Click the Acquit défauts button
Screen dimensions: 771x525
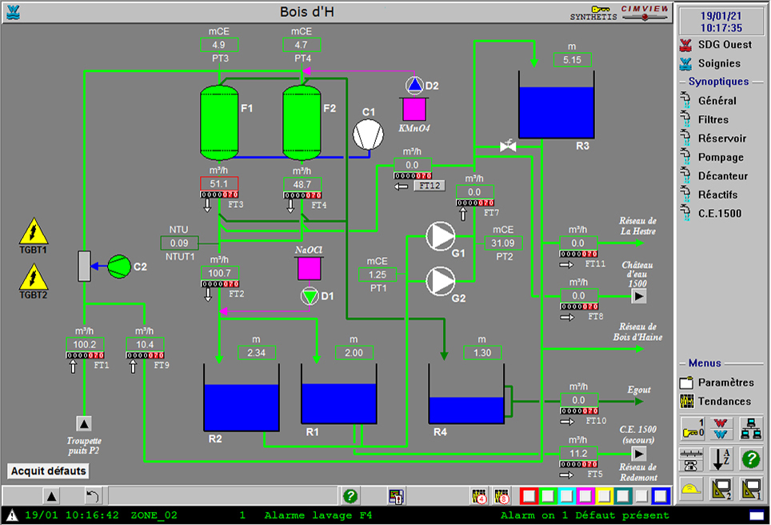pos(49,471)
